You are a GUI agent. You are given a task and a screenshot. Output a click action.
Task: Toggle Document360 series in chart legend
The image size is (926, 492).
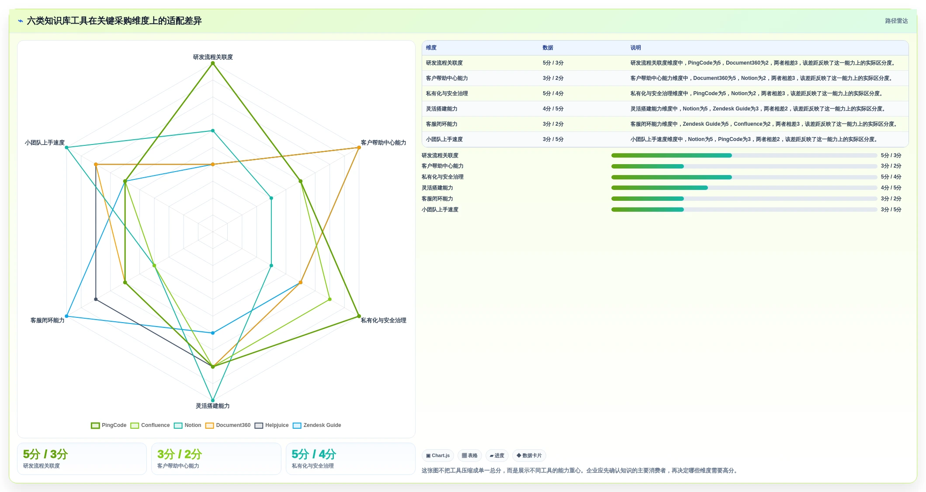[x=228, y=425]
